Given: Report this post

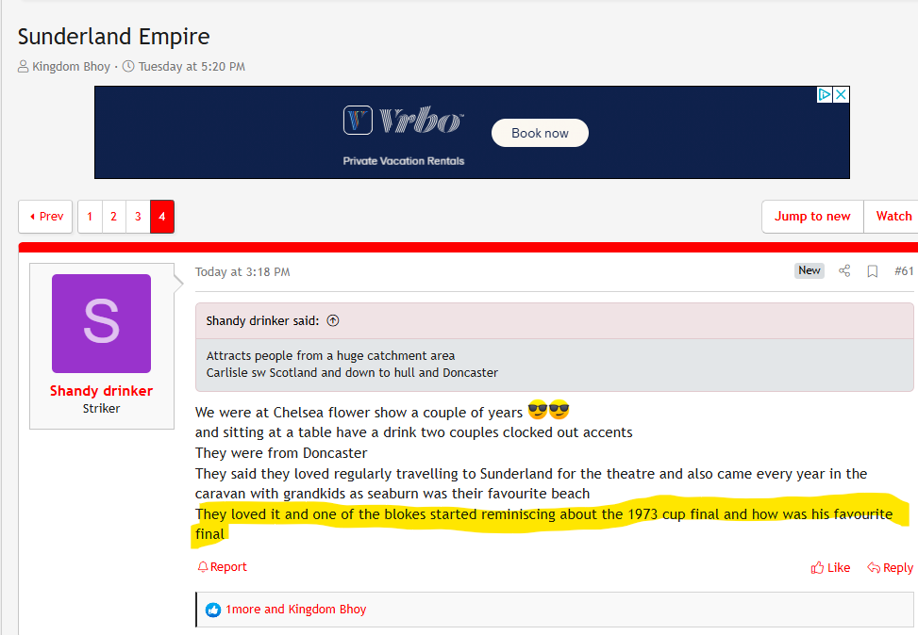Looking at the screenshot, I should (222, 566).
